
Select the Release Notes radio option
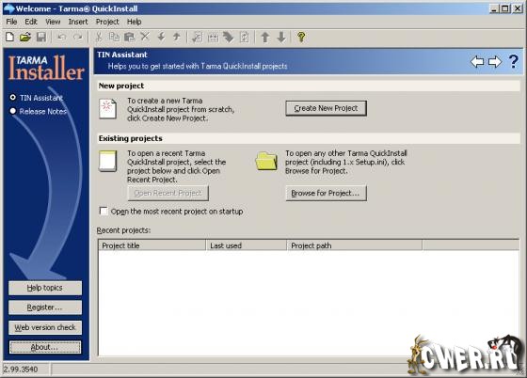(x=13, y=111)
